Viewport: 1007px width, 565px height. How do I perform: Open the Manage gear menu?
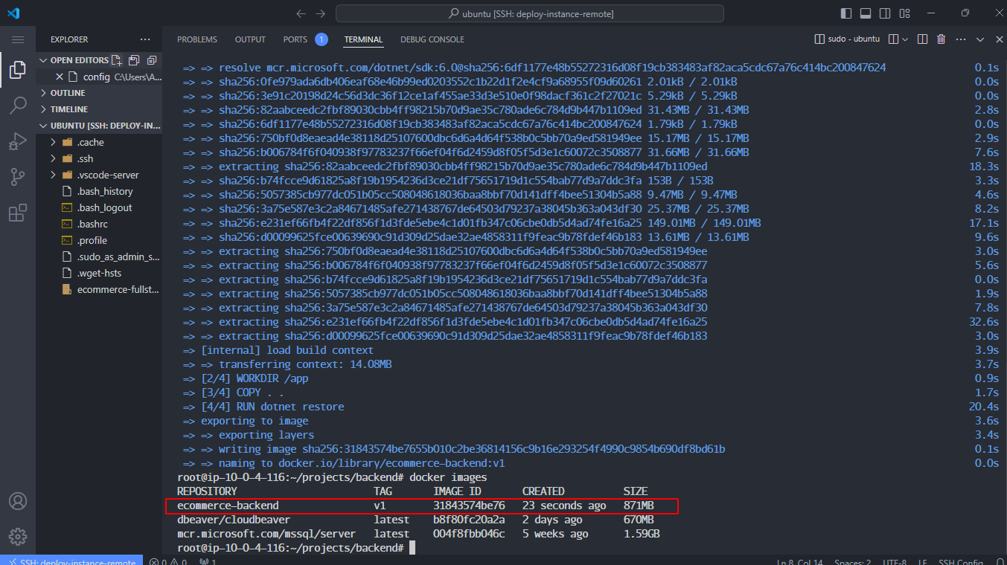point(18,537)
